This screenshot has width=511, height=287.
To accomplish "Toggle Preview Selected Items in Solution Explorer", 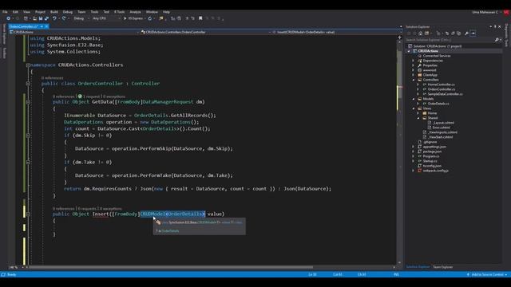I will pyautogui.click(x=473, y=33).
